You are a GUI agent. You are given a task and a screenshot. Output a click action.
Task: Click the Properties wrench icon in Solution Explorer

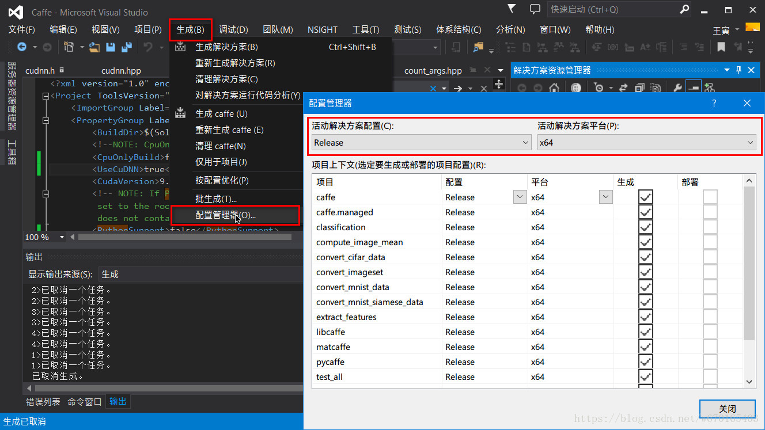677,87
